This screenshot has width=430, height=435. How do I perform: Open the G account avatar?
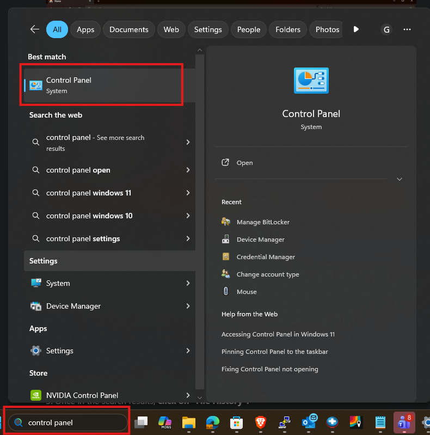click(386, 29)
